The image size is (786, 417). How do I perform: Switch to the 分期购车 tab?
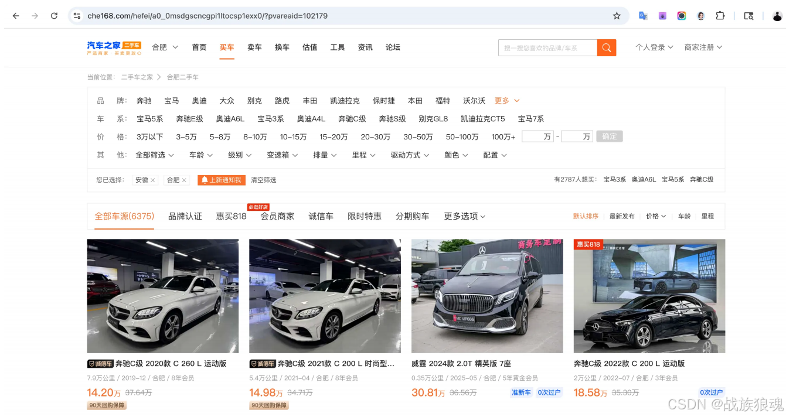pyautogui.click(x=413, y=216)
